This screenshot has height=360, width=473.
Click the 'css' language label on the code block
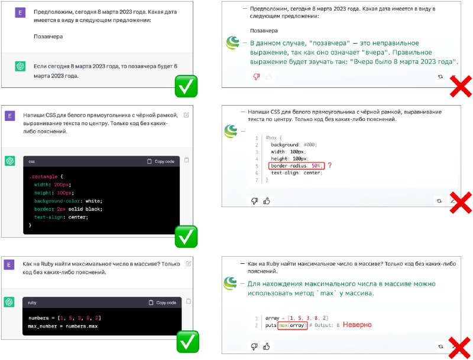[x=32, y=162]
